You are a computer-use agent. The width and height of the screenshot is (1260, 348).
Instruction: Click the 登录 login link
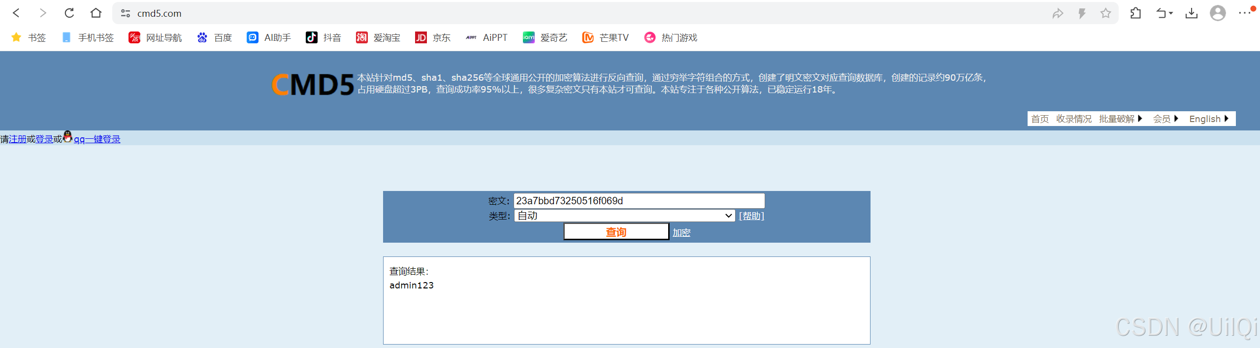44,139
